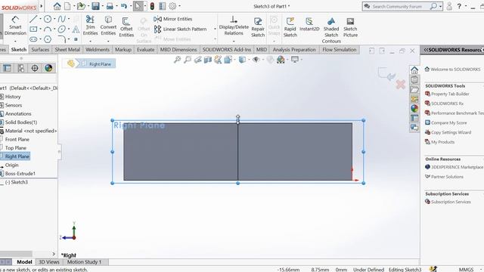Click in Search Community Forum field
The image size is (484, 272).
(397, 6)
